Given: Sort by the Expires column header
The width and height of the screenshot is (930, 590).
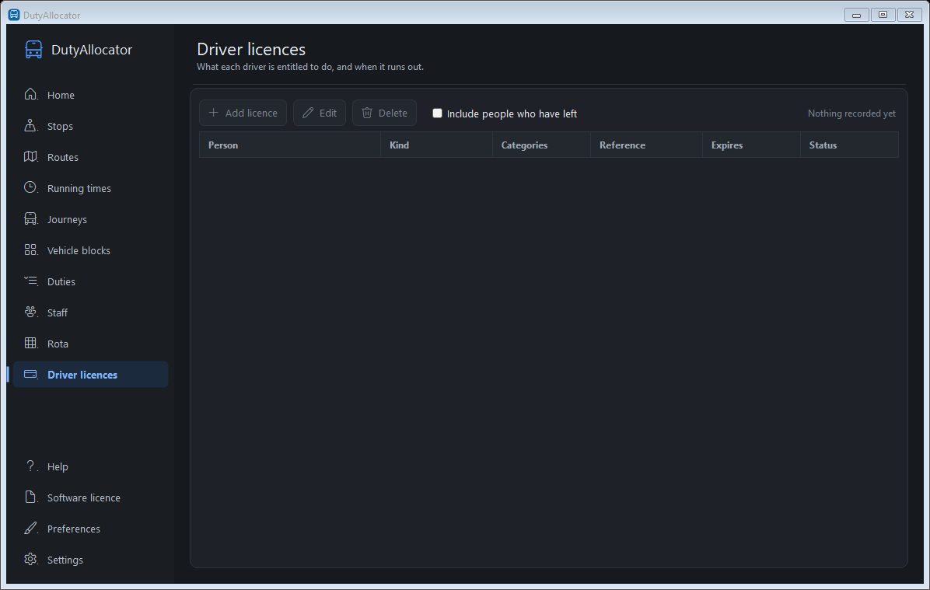Looking at the screenshot, I should pos(751,145).
